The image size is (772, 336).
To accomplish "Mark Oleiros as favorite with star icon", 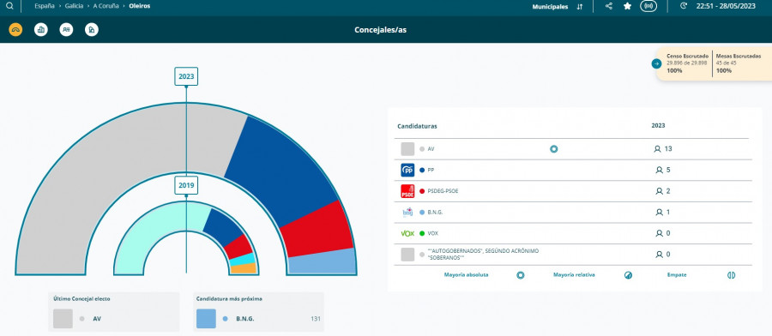I will point(627,6).
